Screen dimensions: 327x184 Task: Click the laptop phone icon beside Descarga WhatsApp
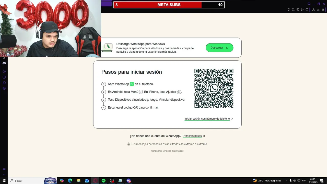(107, 48)
